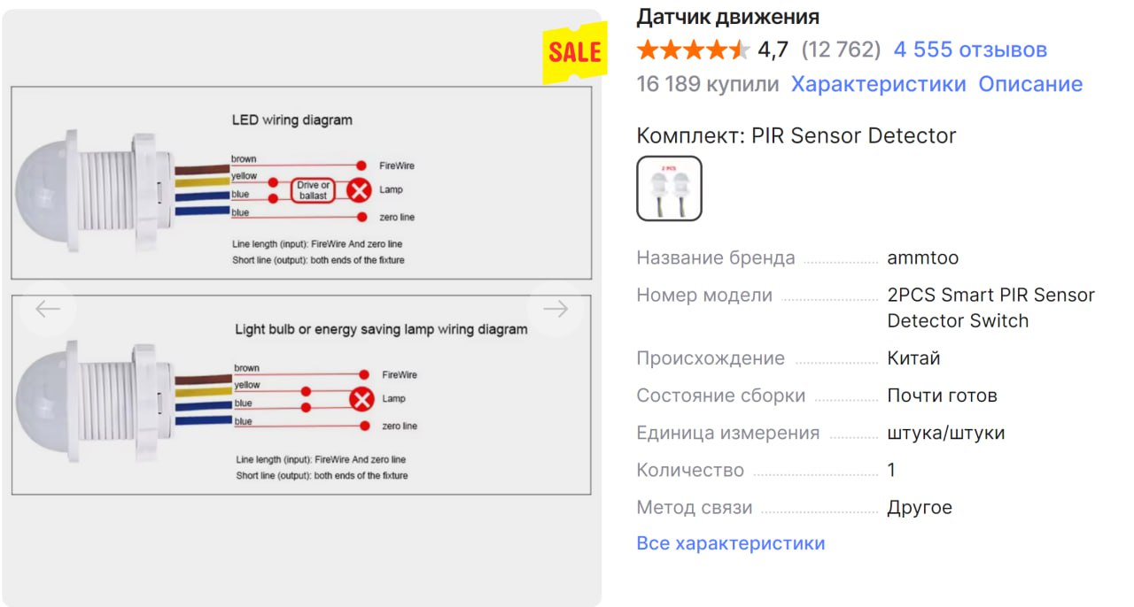Click red X lamp symbol in LED diagram

359,190
